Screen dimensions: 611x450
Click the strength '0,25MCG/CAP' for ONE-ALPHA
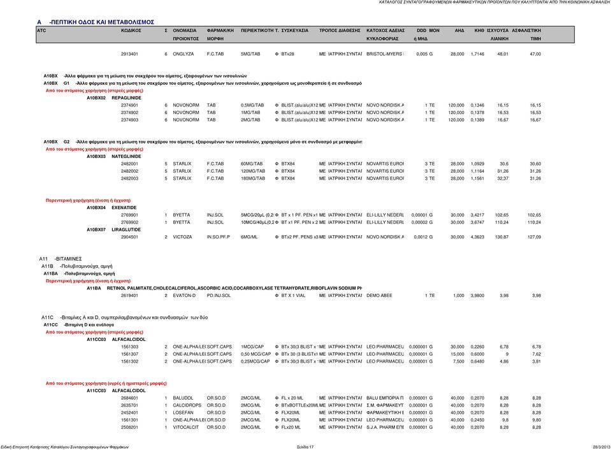click(255, 361)
